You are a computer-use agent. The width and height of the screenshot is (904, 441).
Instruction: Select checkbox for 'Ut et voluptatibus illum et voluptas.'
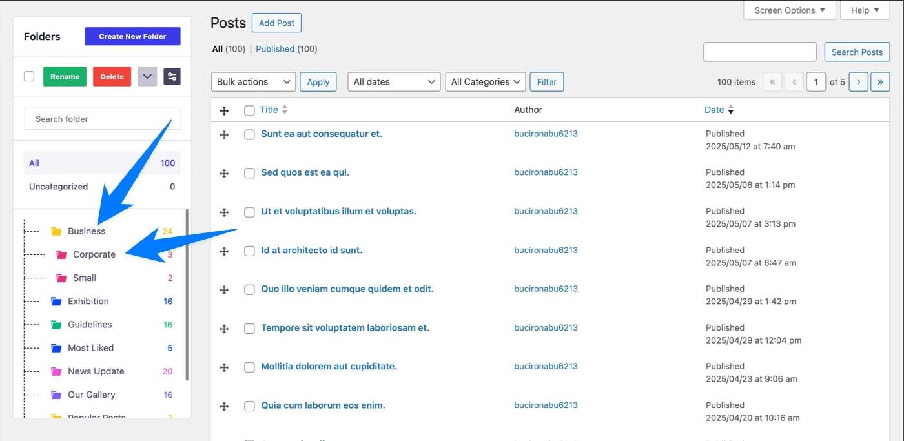coord(249,212)
